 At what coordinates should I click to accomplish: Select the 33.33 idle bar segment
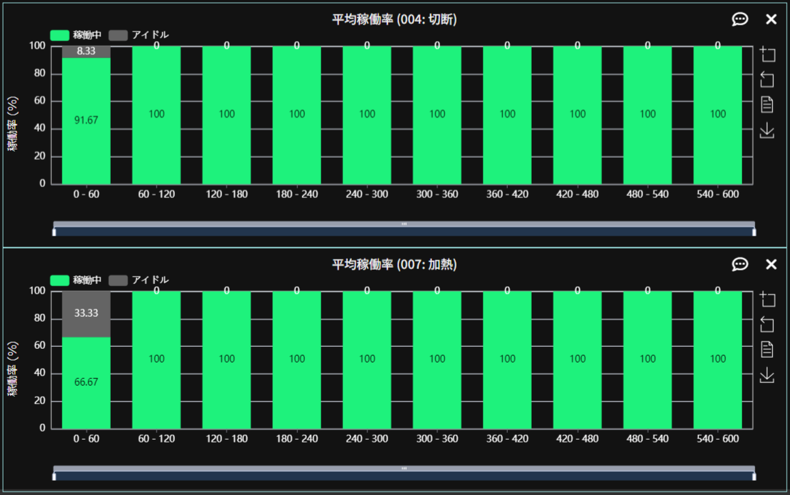(86, 314)
